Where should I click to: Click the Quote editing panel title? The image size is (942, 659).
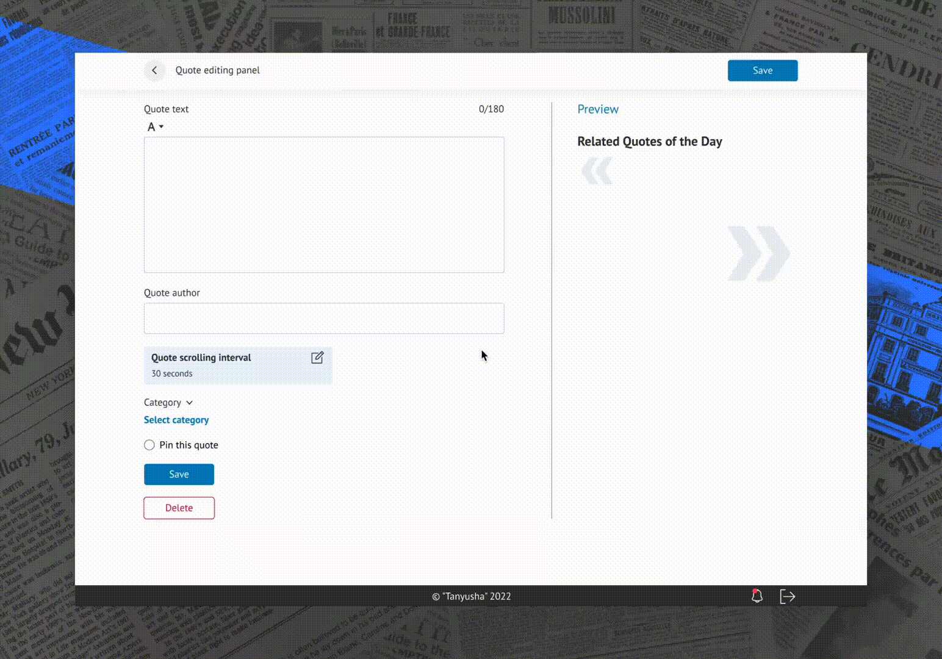218,70
